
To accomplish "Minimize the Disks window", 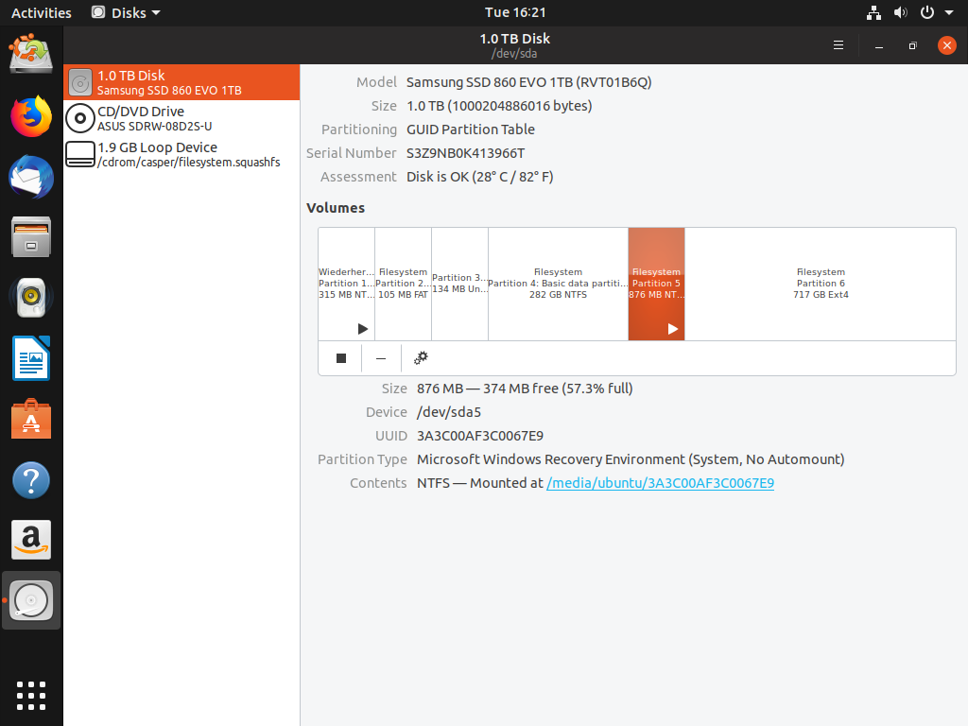I will (878, 45).
